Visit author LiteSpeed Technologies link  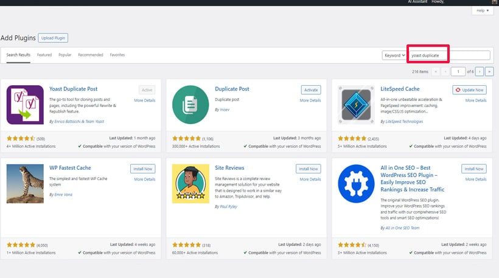coord(404,122)
